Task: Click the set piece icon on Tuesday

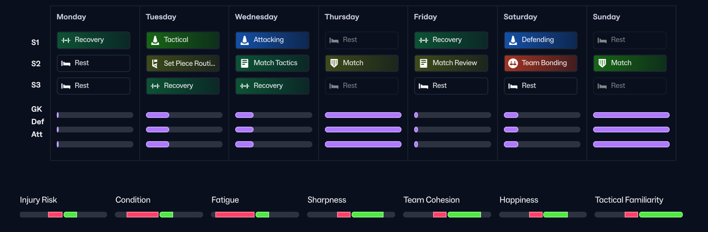Action: pyautogui.click(x=155, y=63)
